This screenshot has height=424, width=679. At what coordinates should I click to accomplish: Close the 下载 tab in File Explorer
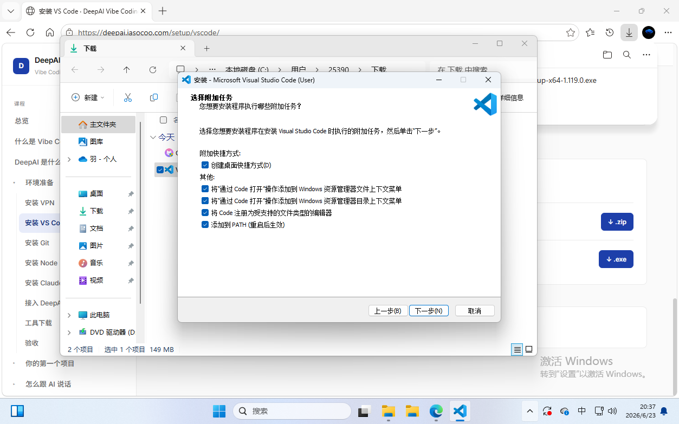click(183, 48)
